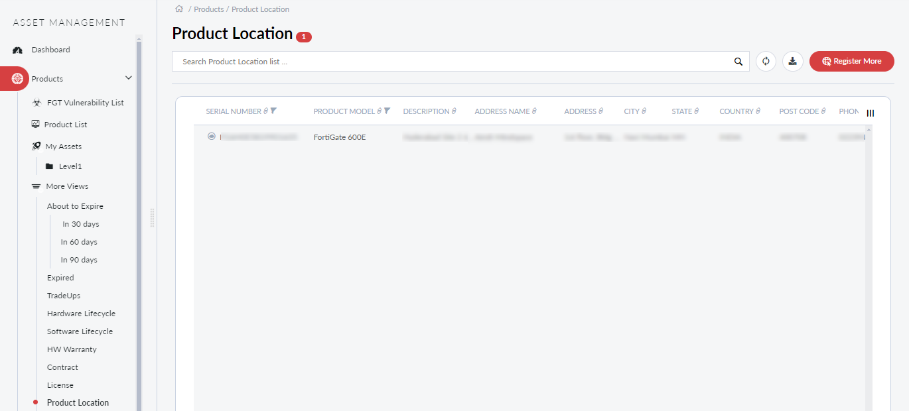Sort by the COUNTRY column header

tap(736, 111)
